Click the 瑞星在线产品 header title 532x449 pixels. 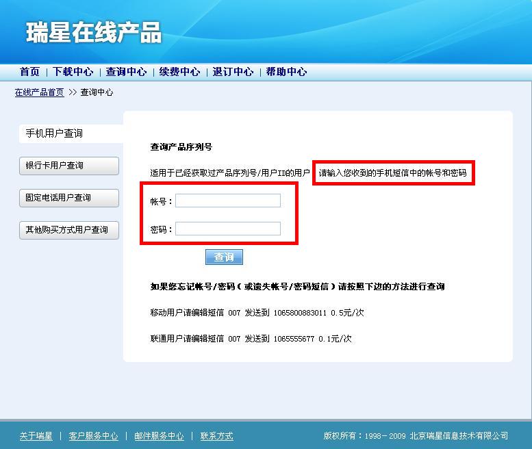click(x=94, y=33)
